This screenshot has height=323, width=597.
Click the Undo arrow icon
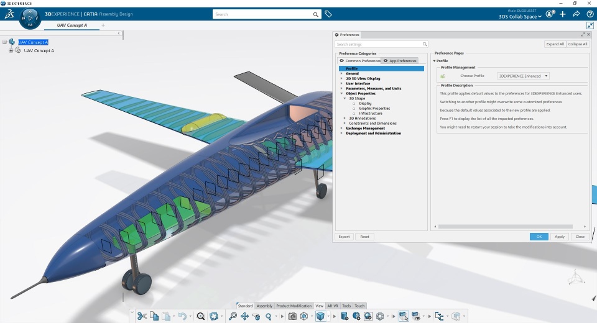tap(182, 316)
